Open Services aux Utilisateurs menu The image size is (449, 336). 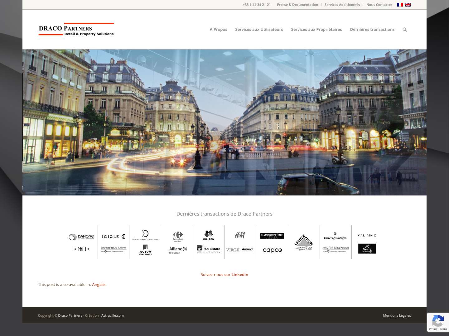point(259,29)
